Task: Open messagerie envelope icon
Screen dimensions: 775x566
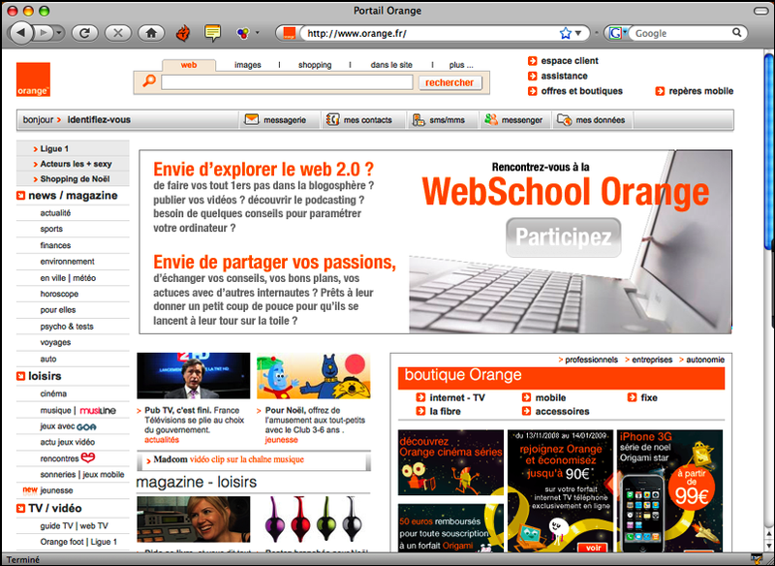Action: 252,119
